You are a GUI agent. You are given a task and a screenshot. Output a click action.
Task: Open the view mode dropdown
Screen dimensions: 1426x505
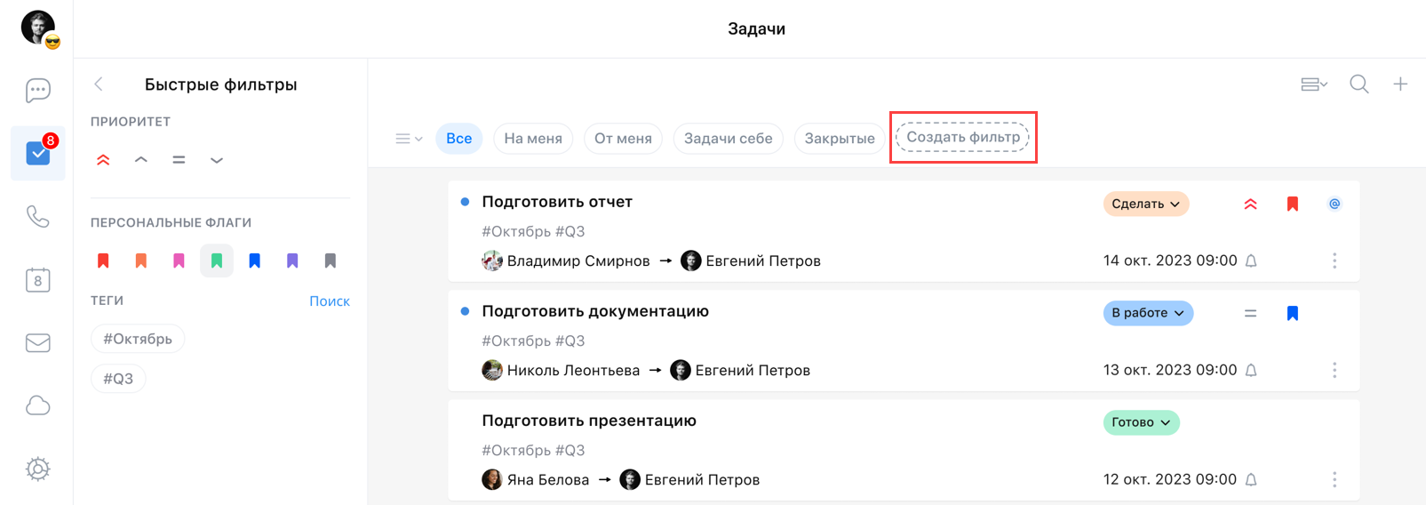point(1313,84)
